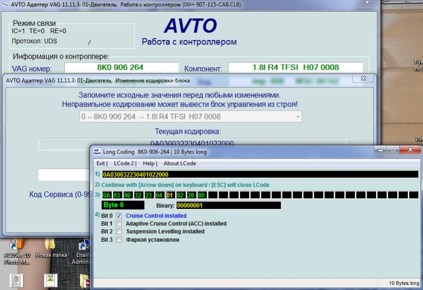Image resolution: width=423 pixels, height=290 pixels.
Task: Open About LCode menu
Action: (x=180, y=163)
